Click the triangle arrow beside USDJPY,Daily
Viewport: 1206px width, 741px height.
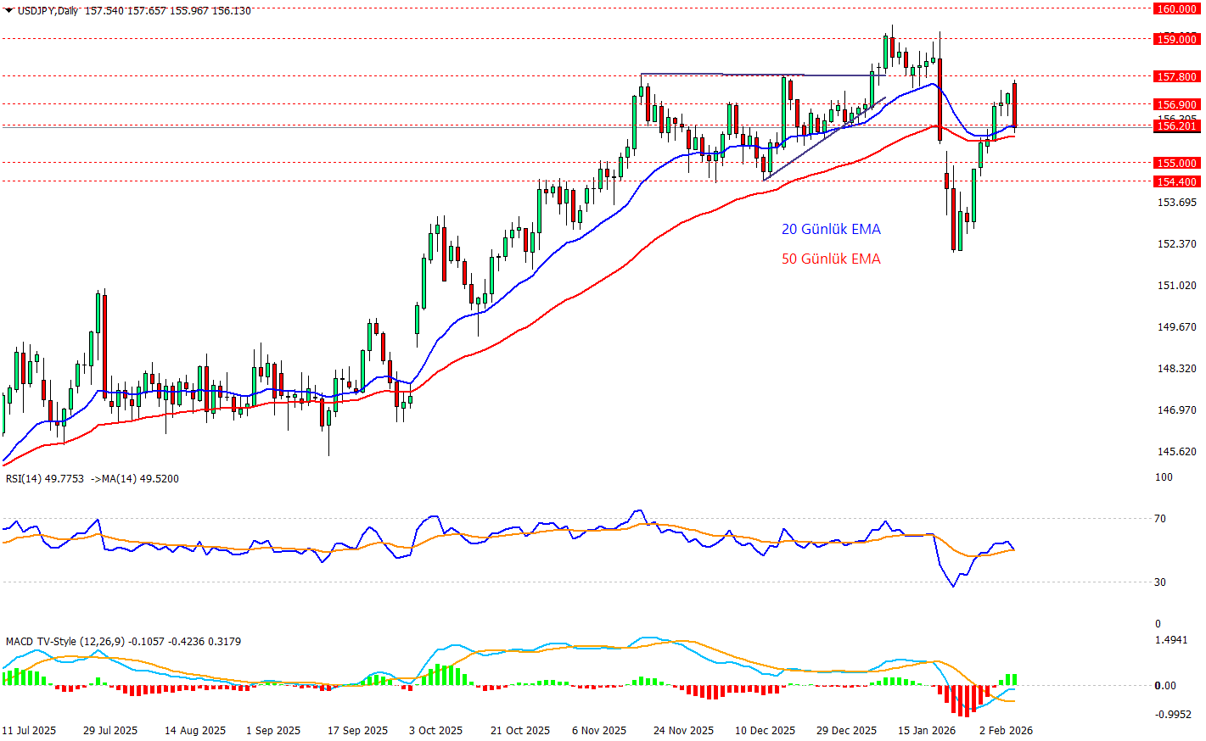point(8,11)
